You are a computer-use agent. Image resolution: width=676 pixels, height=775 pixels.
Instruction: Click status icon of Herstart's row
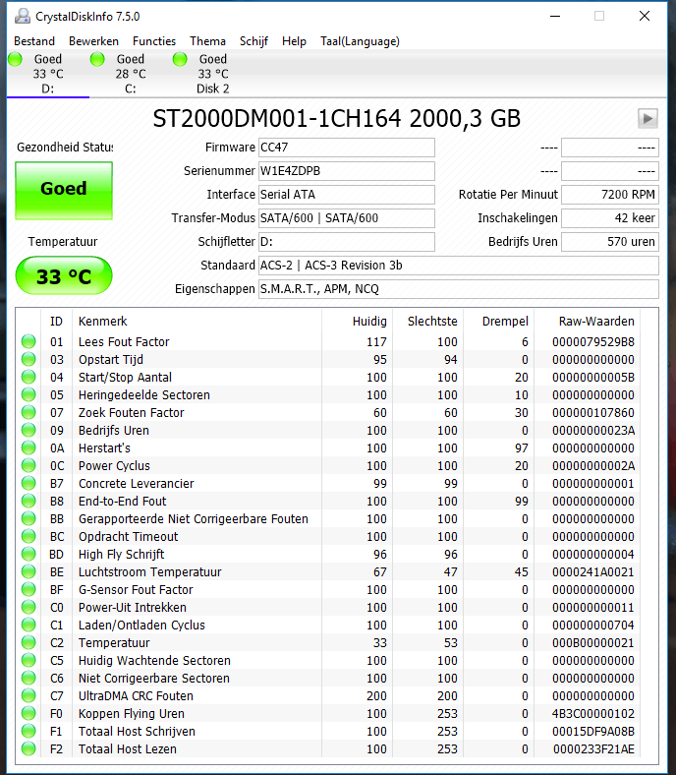tap(28, 447)
